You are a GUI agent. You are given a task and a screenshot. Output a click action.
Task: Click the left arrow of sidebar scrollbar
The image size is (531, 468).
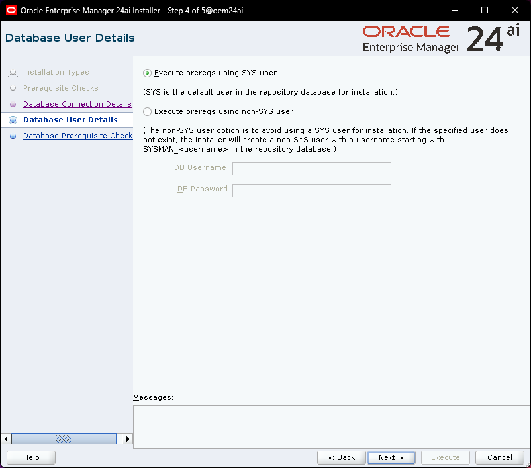pyautogui.click(x=7, y=438)
